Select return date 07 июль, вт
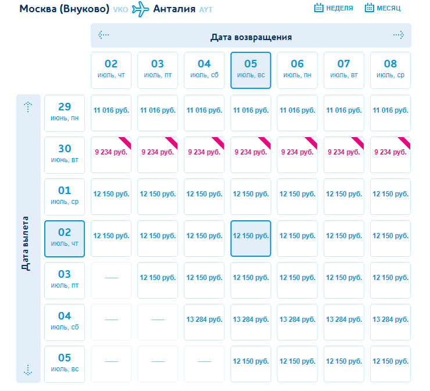The width and height of the screenshot is (430, 391). click(x=344, y=70)
